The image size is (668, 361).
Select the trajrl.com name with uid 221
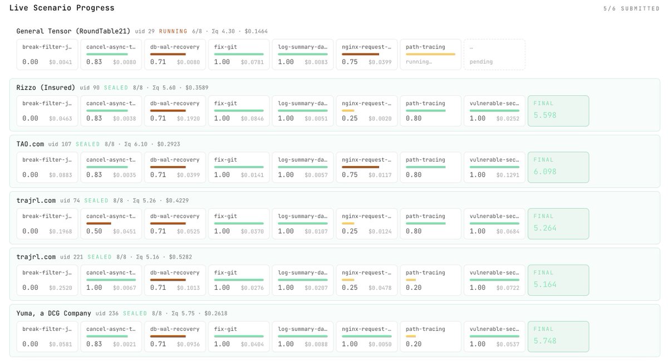click(36, 257)
